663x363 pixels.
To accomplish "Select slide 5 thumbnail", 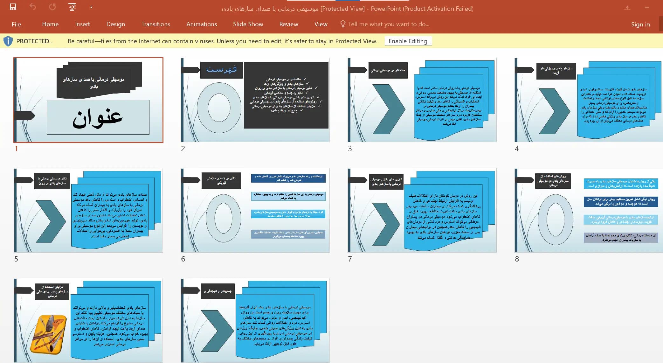I will pos(88,210).
